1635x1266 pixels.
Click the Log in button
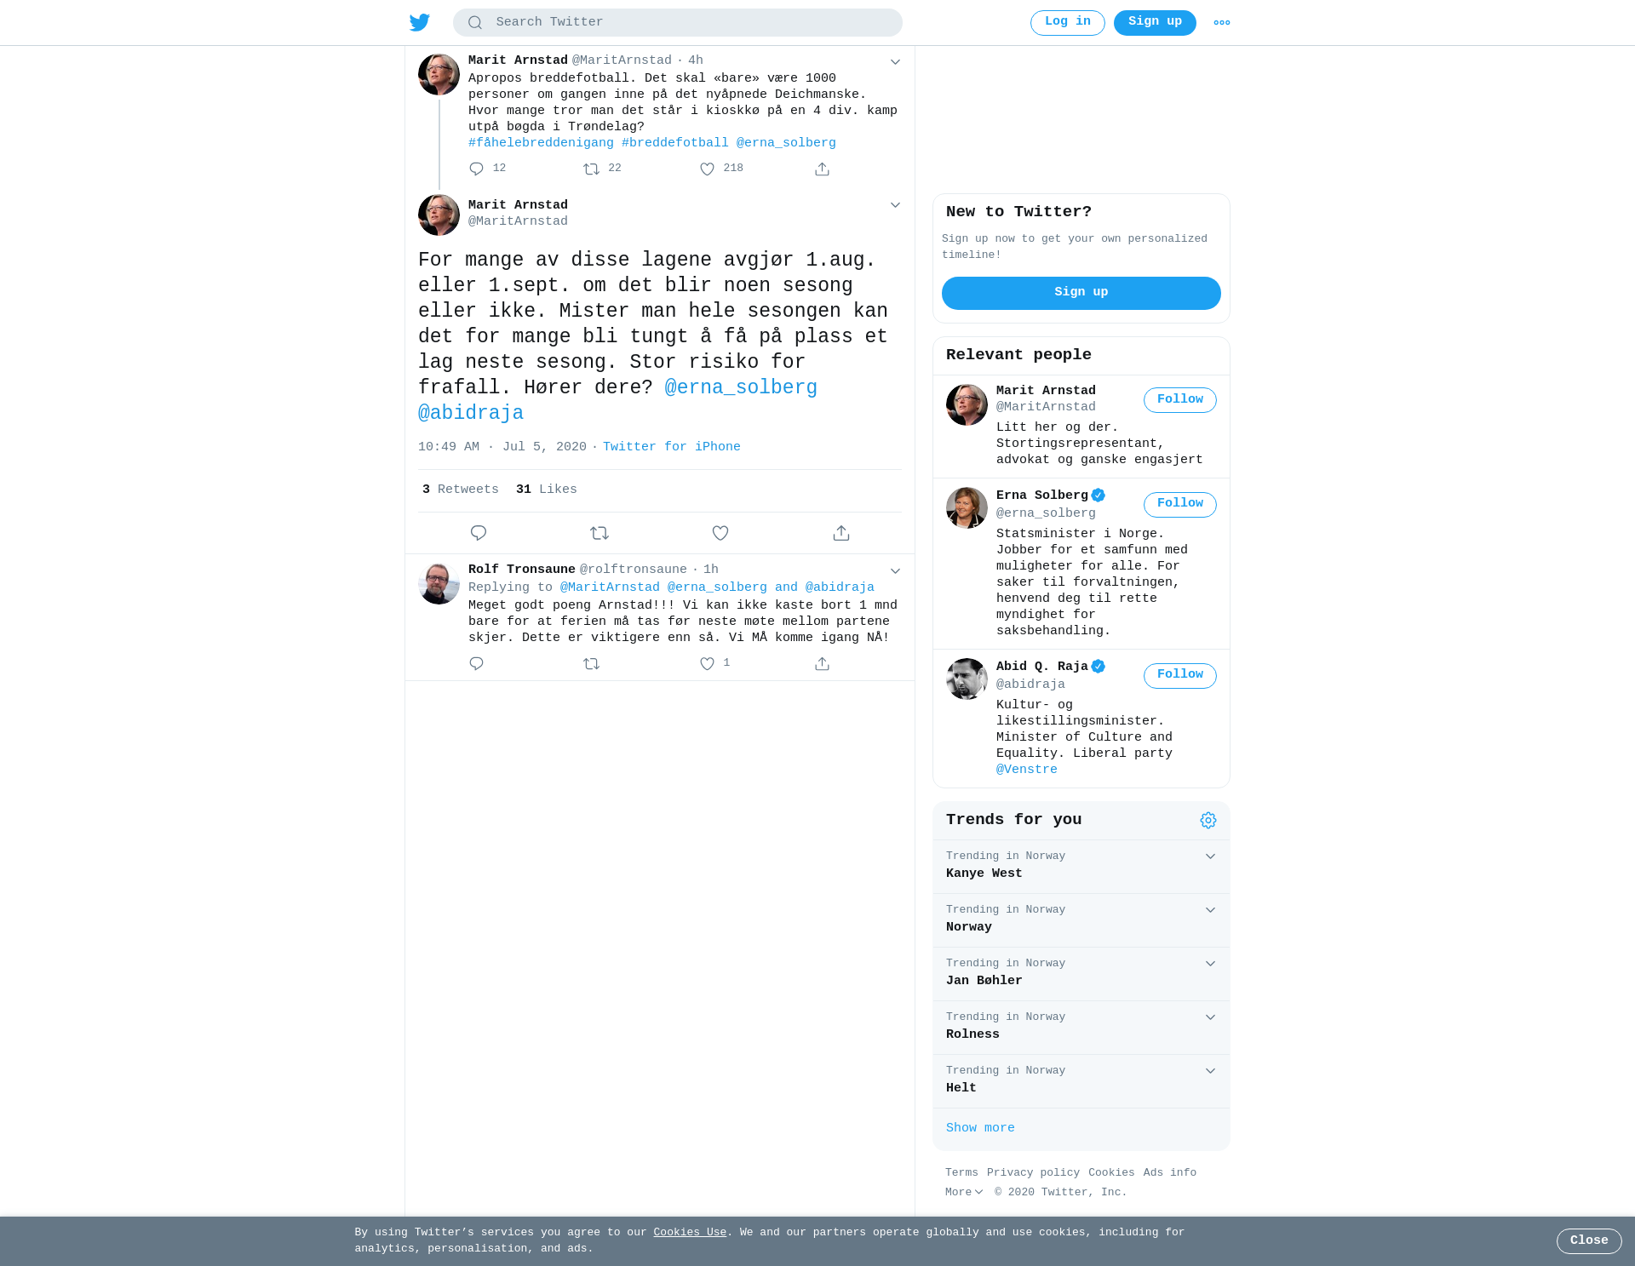(x=1068, y=22)
